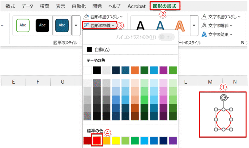Click the text fill A icon
The width and height of the screenshot is (249, 148).
click(x=204, y=16)
